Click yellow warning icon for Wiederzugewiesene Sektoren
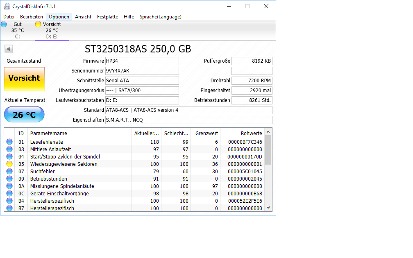Screen dimensions: 413x258 click(x=9, y=164)
